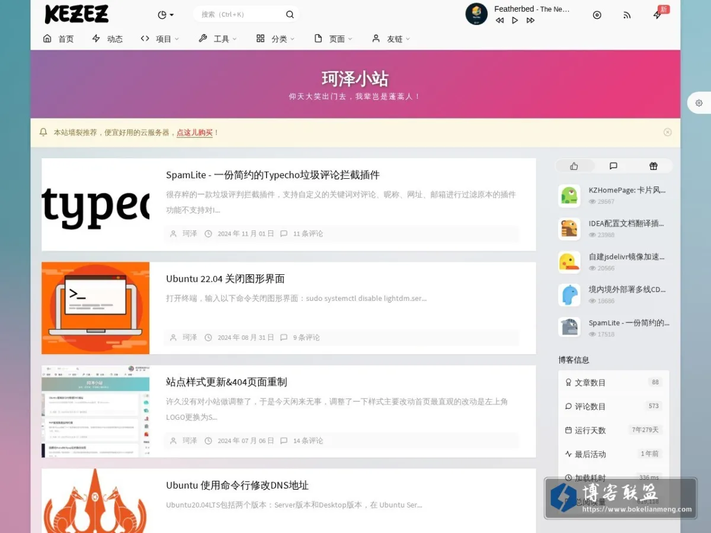Select the gift box sidebar tab
This screenshot has width=711, height=533.
653,166
